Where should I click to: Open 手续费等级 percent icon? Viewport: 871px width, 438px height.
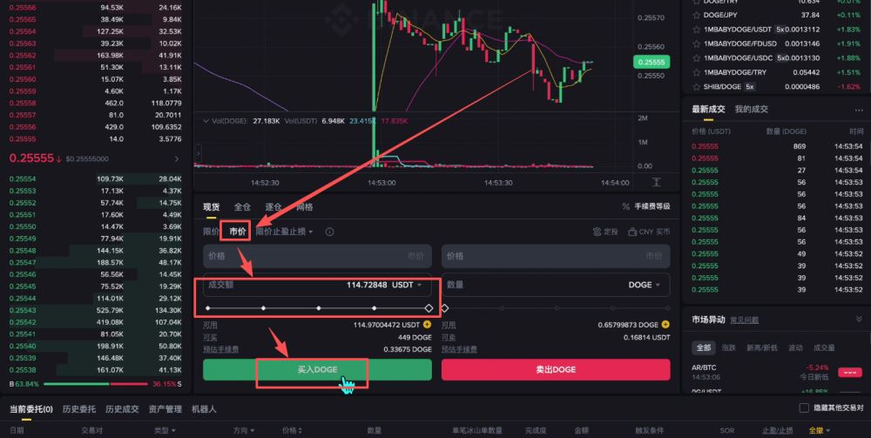coord(626,206)
